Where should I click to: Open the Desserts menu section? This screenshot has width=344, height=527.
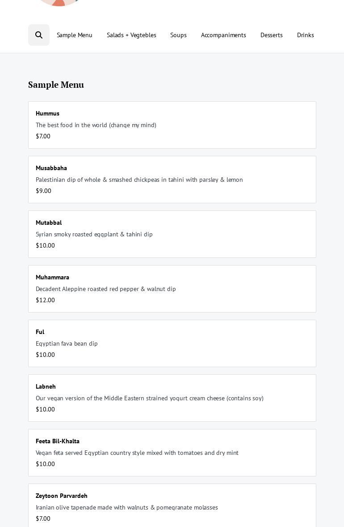click(x=272, y=35)
